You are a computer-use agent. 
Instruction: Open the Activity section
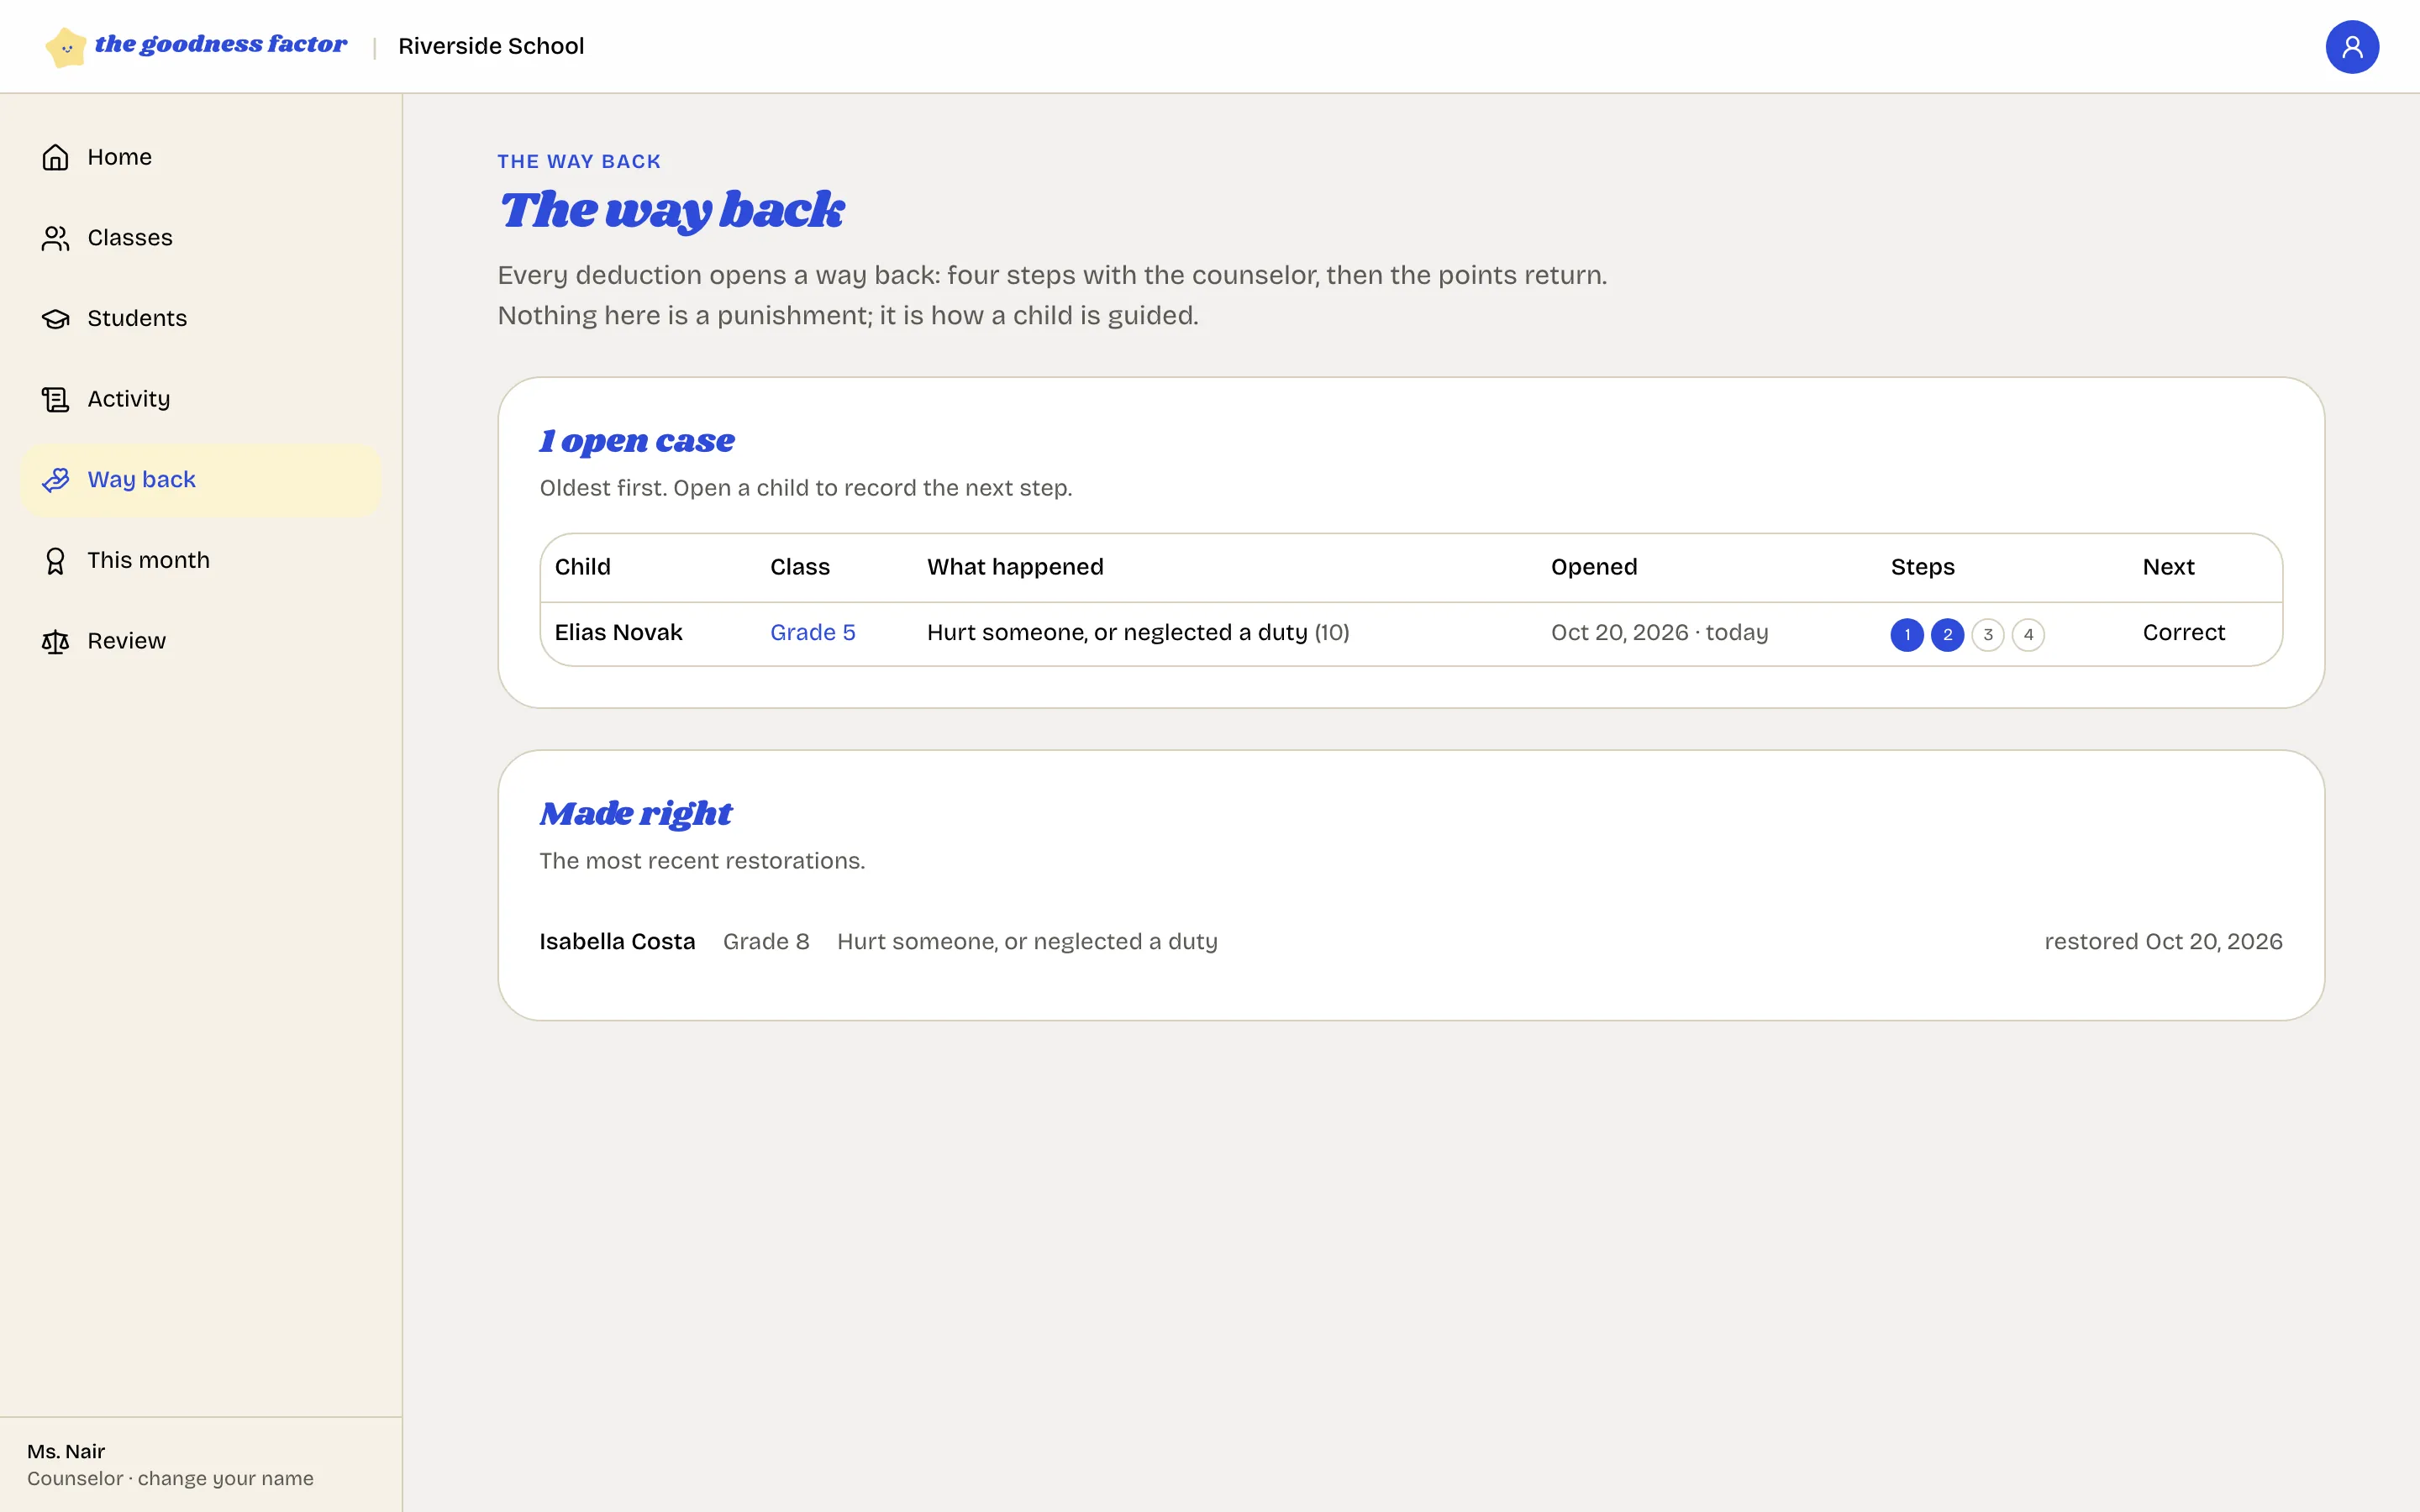201,399
